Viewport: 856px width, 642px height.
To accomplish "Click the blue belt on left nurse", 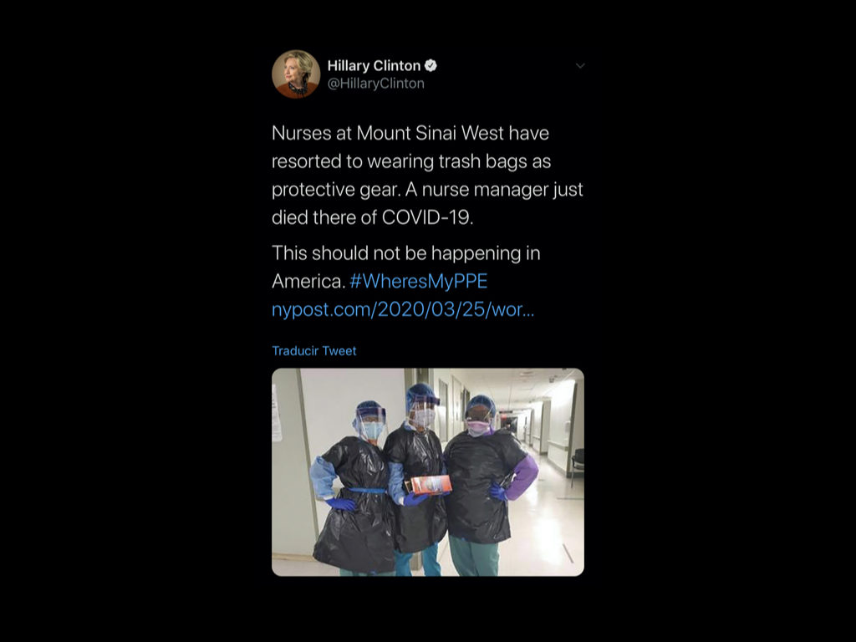I will (367, 491).
